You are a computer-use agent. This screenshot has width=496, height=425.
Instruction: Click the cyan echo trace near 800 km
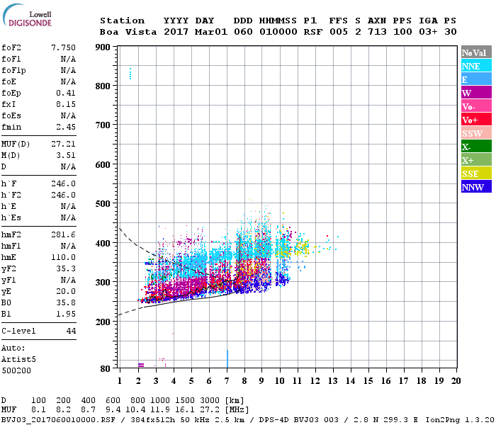coord(130,74)
